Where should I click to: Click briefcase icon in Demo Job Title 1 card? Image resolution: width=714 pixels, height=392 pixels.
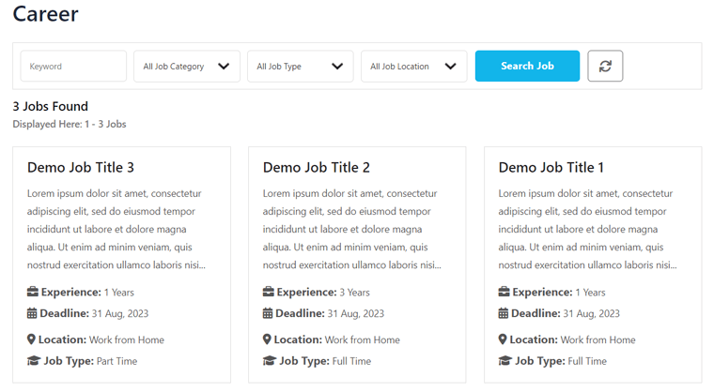point(504,293)
